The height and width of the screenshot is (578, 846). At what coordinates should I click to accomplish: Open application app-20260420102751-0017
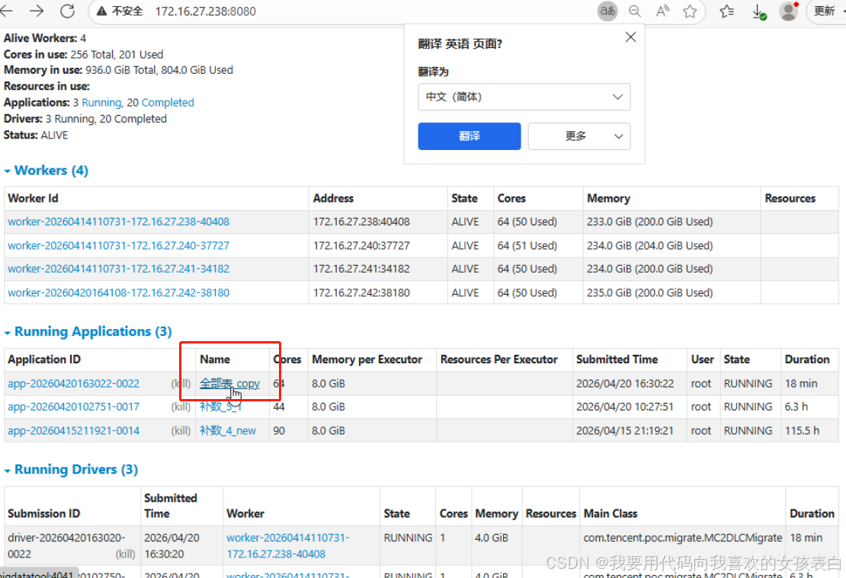pyautogui.click(x=73, y=407)
